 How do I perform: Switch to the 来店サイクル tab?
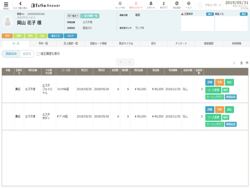point(126,44)
